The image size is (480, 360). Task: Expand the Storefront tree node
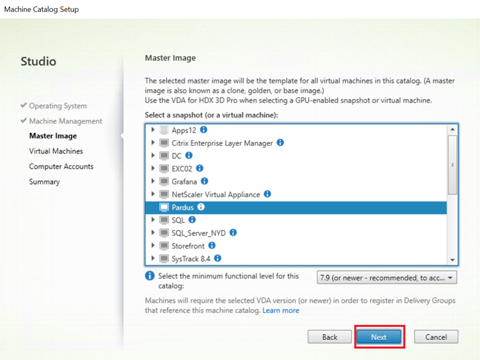tap(153, 246)
